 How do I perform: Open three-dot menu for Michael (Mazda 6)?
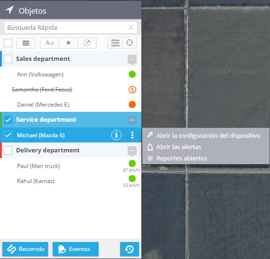click(132, 135)
